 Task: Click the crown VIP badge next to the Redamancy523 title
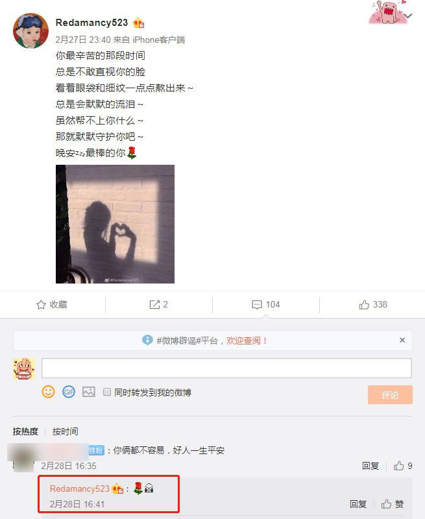[138, 23]
